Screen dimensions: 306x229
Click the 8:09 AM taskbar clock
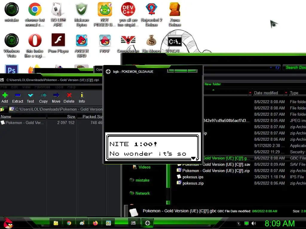click(x=279, y=223)
